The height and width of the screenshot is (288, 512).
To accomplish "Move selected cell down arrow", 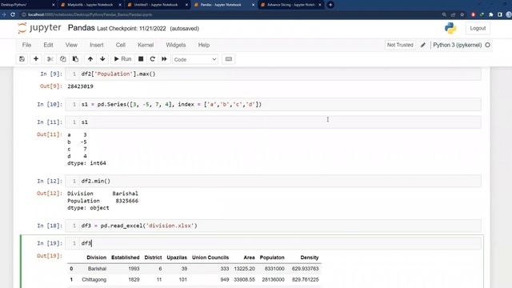I will coord(102,59).
